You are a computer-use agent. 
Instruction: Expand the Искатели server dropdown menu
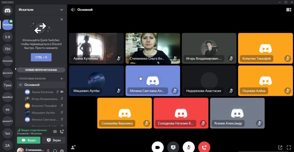click(61, 10)
